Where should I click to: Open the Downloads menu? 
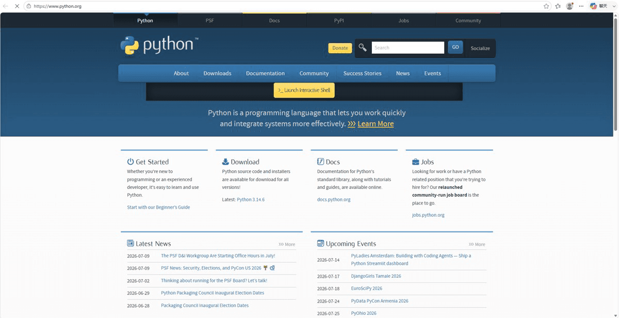click(217, 73)
